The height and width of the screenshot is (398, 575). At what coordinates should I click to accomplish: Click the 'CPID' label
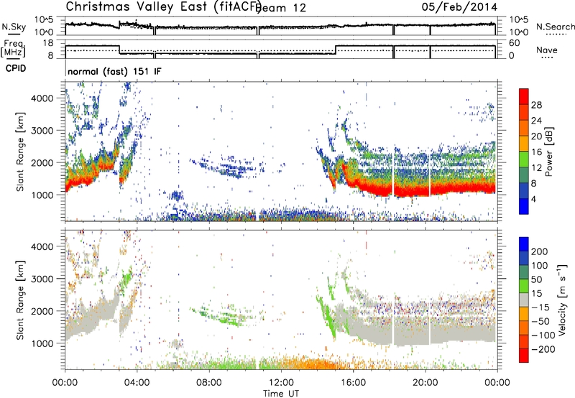16,68
